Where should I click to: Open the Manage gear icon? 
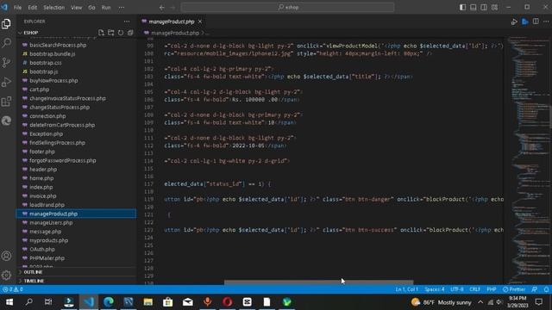(x=6, y=275)
